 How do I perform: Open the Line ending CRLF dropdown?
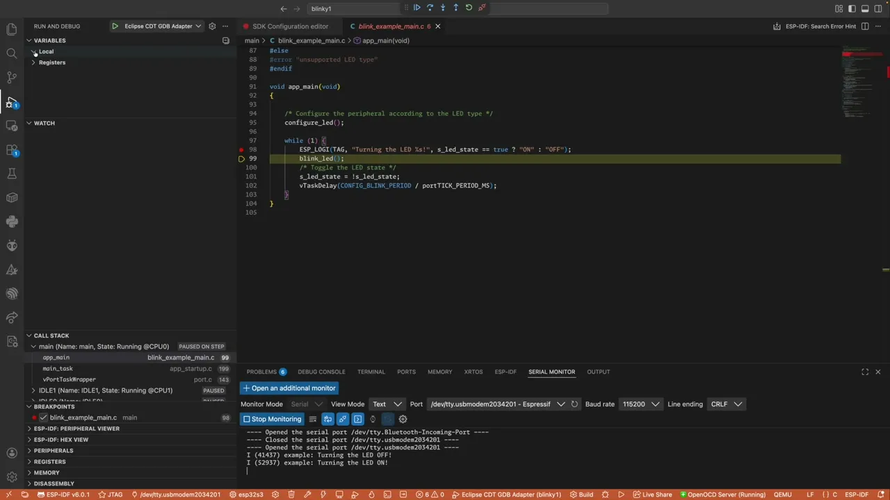click(x=727, y=404)
